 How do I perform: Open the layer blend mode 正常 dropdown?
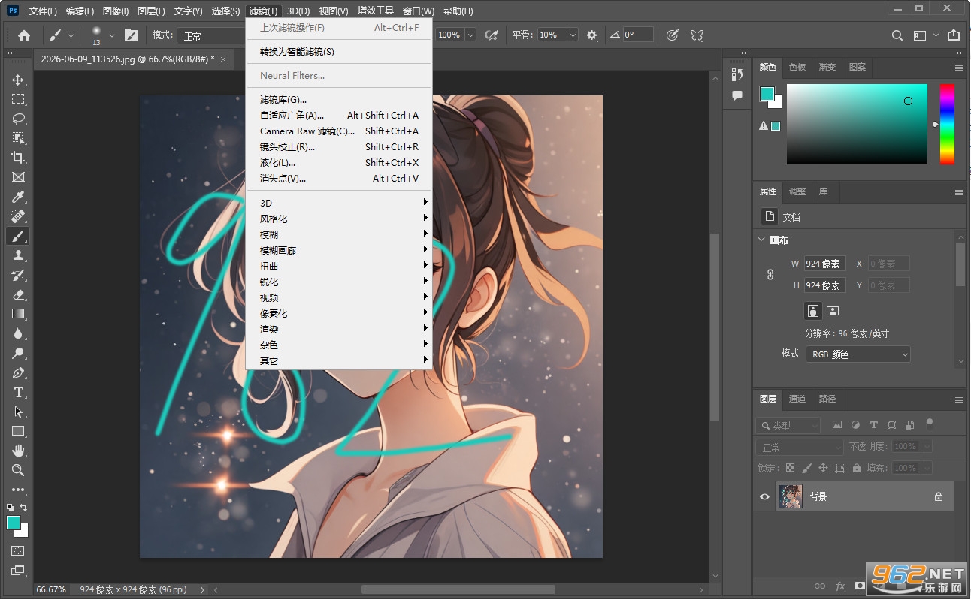(800, 447)
